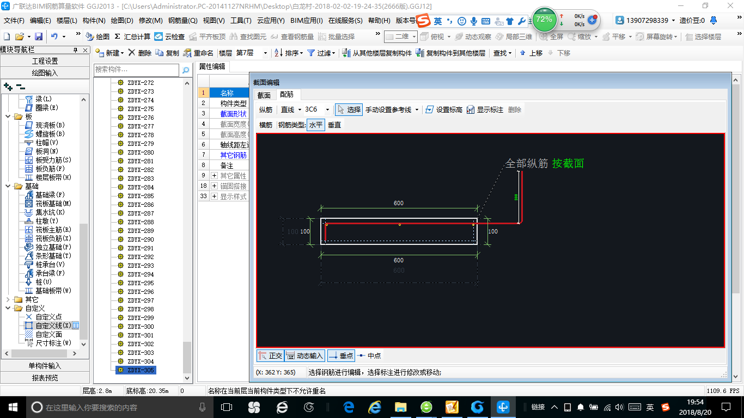744x418 pixels.
Task: Click 绘图输入 navigation button
Action: coord(45,72)
